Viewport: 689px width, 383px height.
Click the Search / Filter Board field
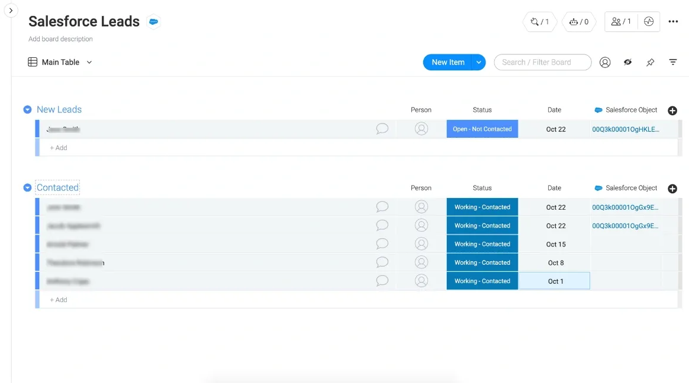tap(542, 62)
